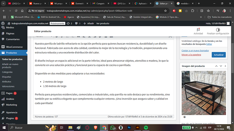Open Chrome extensions puzzle icon

coord(193,11)
